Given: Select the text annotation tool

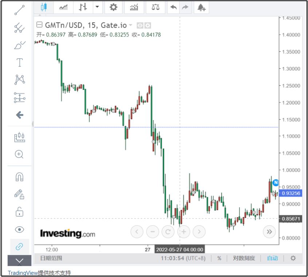Looking at the screenshot, I should (19, 62).
